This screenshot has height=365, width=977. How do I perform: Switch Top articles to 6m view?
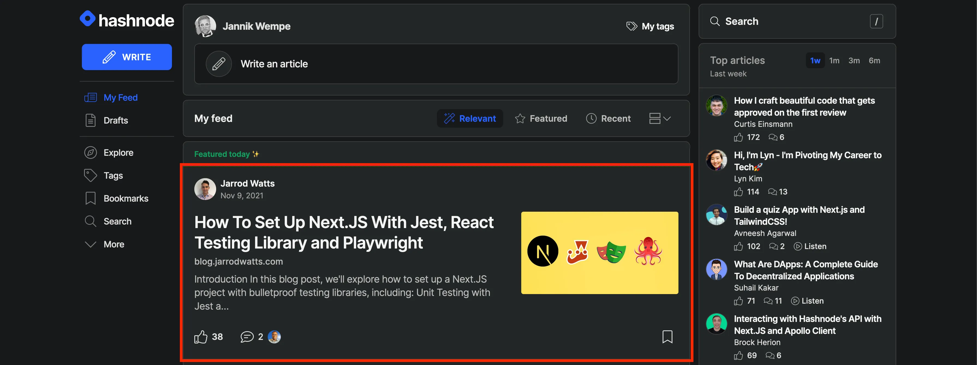click(x=874, y=60)
